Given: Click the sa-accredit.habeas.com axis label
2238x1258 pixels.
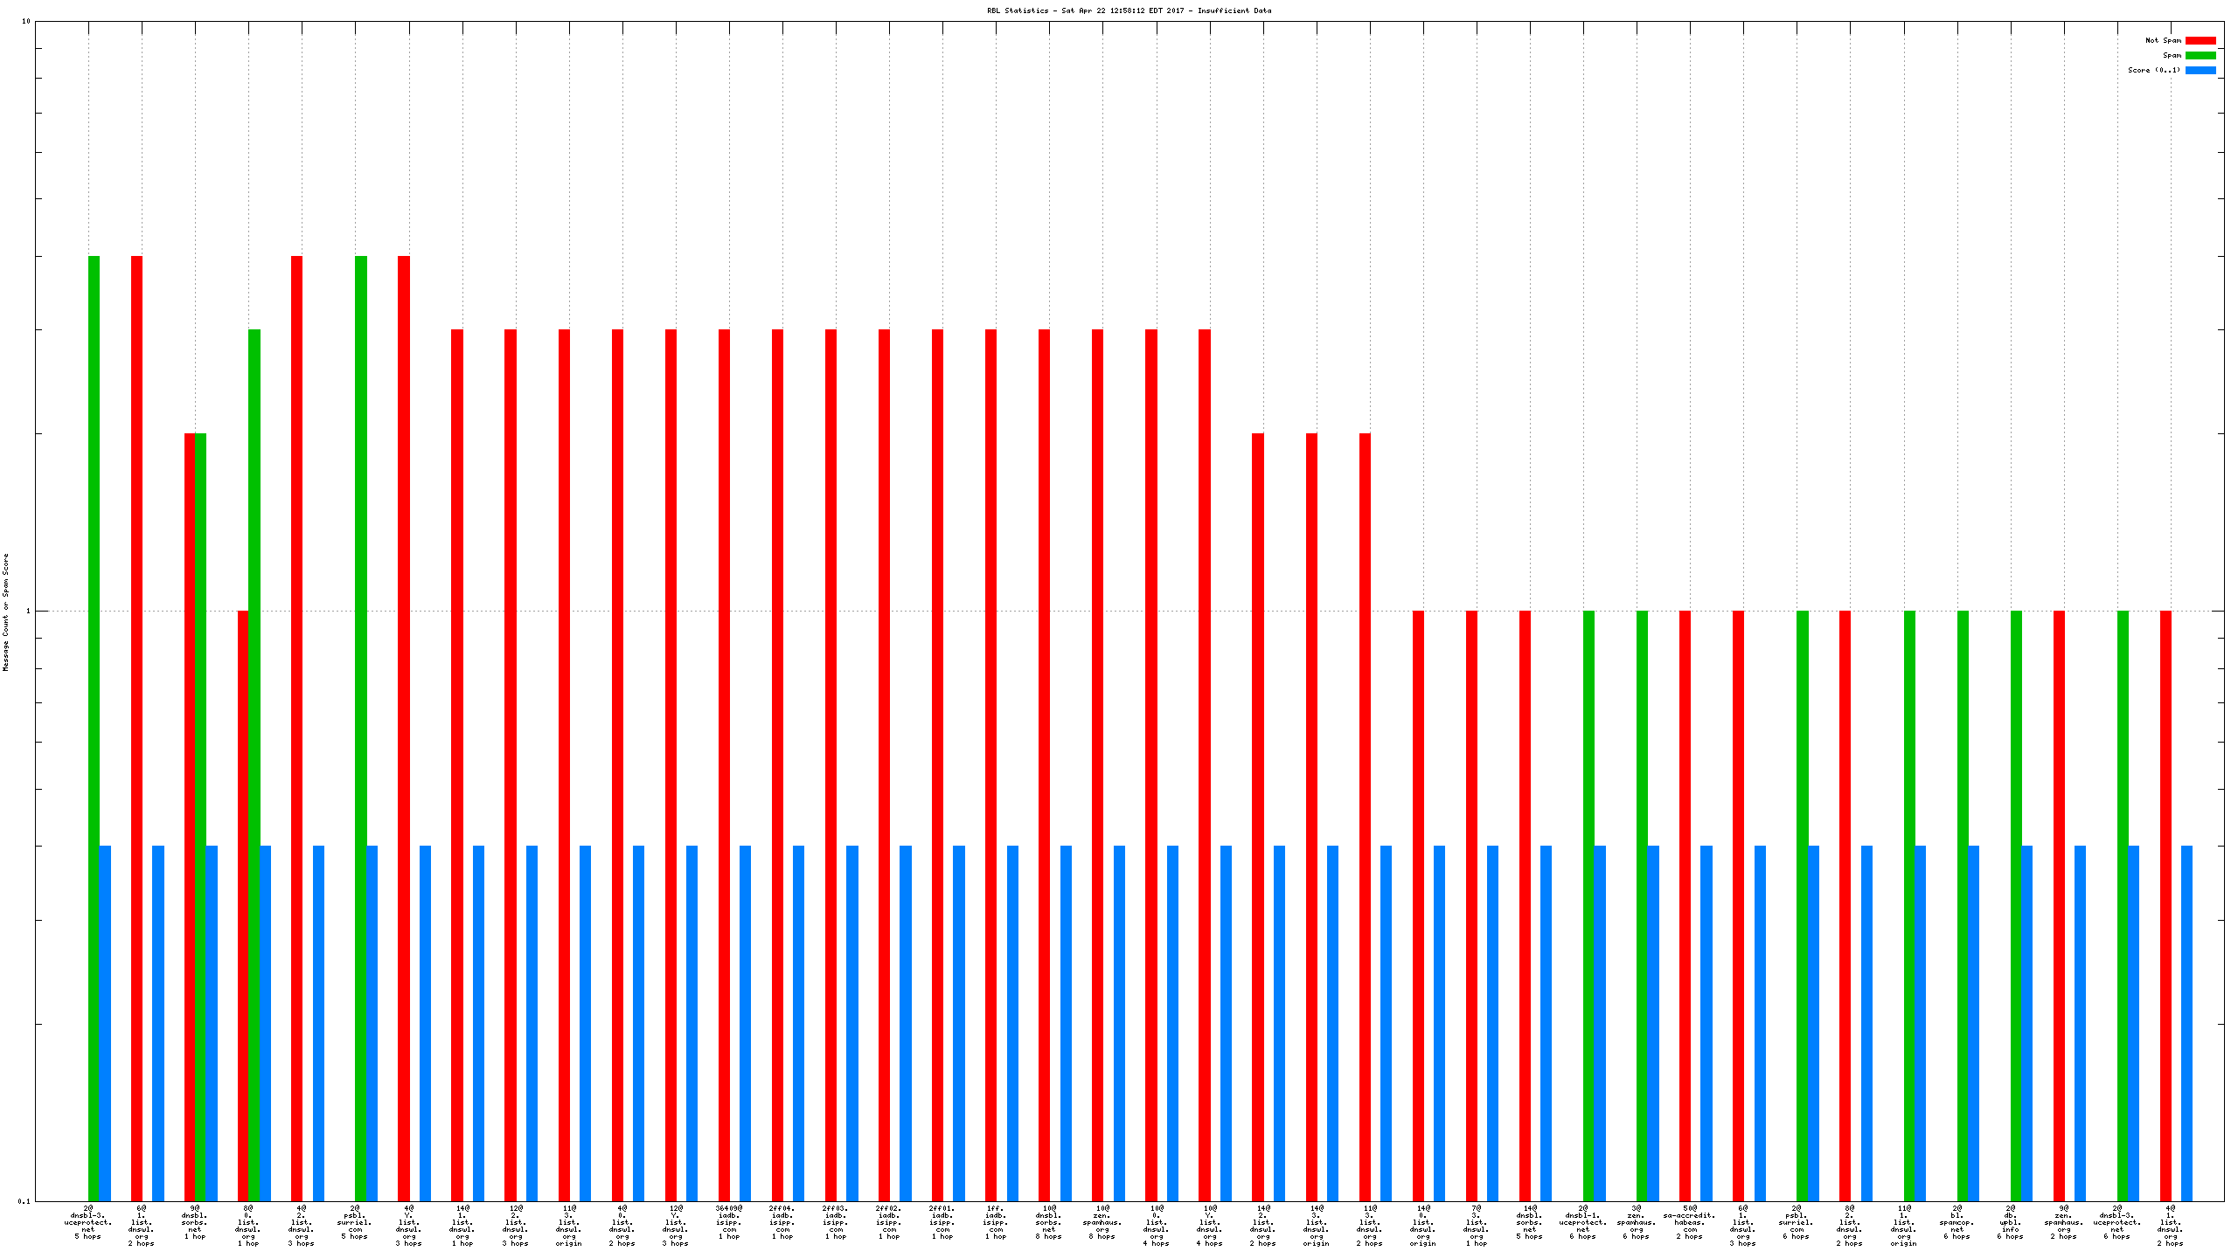Looking at the screenshot, I should coord(1689,1221).
